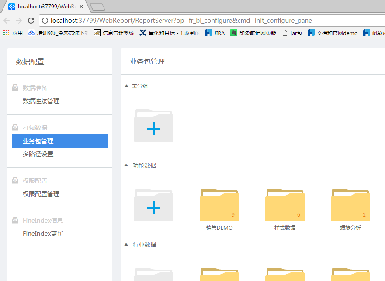The height and width of the screenshot is (281, 385).
Task: Add a new package under 未分组
Action: (x=154, y=126)
